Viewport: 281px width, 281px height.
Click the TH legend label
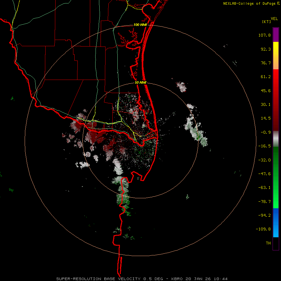[268, 243]
